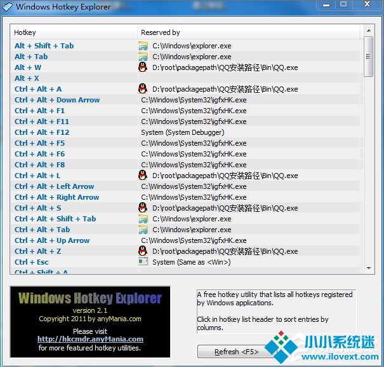Select the Ctrl + Alt + F12 hotkey
Image resolution: width=384 pixels, height=367 pixels.
tap(42, 132)
